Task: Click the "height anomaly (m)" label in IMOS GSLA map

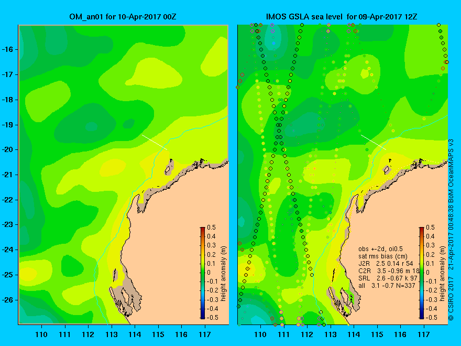Action: pos(443,274)
